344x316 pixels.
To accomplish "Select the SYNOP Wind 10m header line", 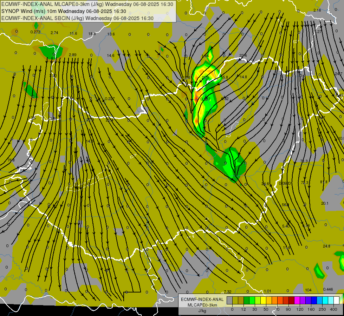I will point(64,11).
